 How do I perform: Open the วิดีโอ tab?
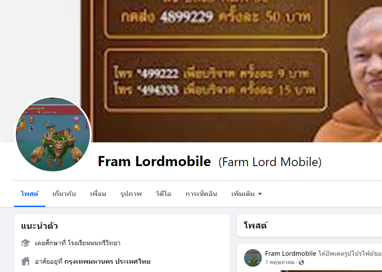(163, 194)
